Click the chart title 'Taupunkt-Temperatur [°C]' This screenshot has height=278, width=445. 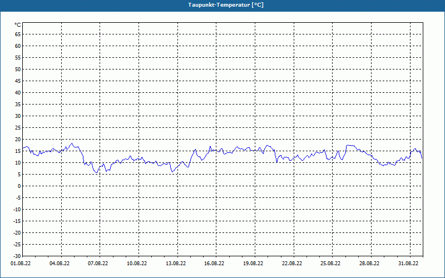[x=226, y=5]
